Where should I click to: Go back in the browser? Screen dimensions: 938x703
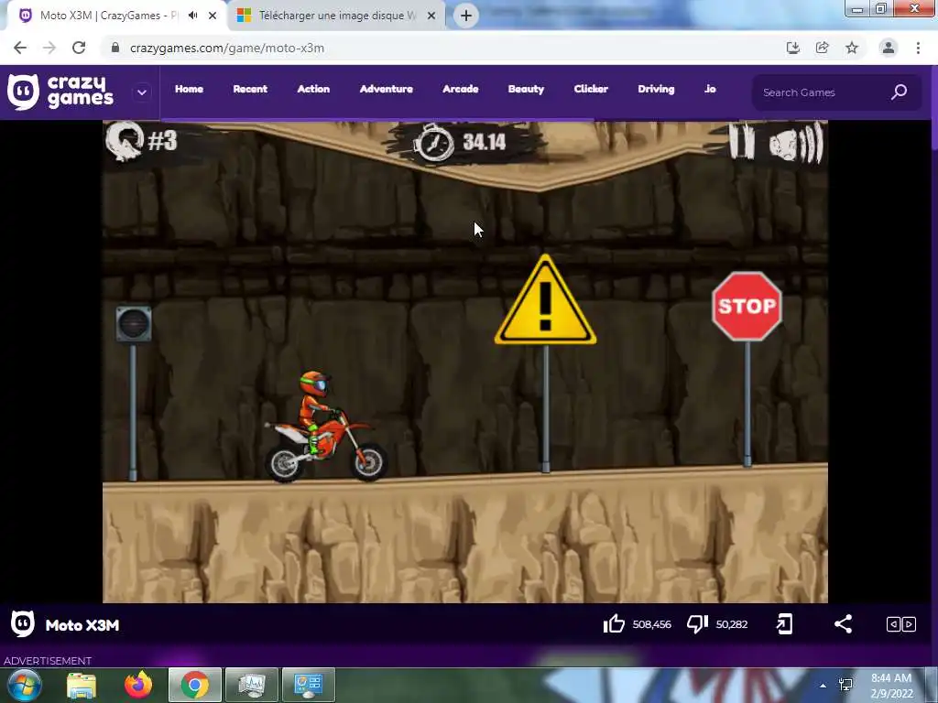(x=20, y=48)
